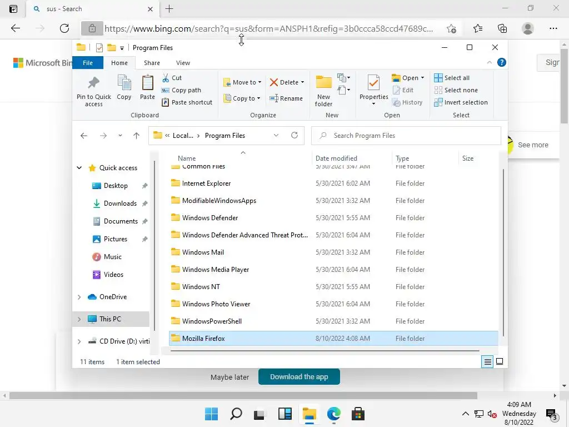Click See more in Bing page
This screenshot has width=569, height=427.
533,145
